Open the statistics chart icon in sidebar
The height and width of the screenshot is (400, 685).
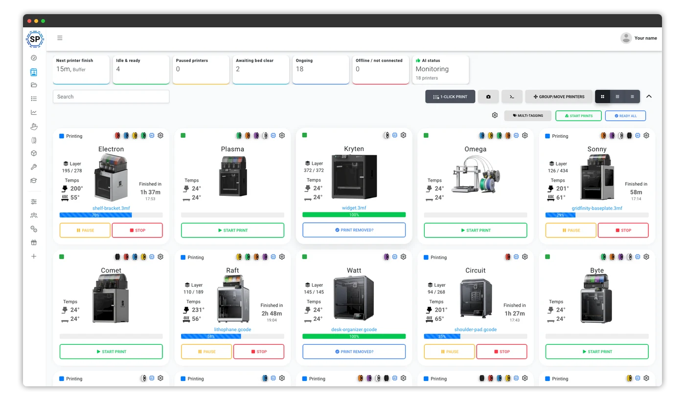[x=34, y=112]
